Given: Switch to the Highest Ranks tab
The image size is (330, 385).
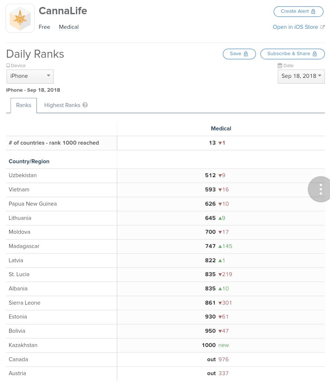Looking at the screenshot, I should coord(62,105).
